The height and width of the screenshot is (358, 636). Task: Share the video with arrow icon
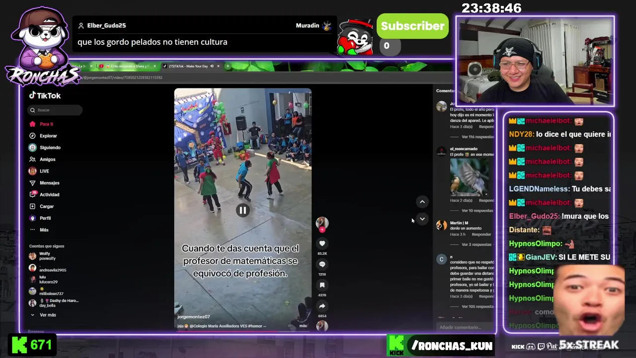tap(322, 306)
